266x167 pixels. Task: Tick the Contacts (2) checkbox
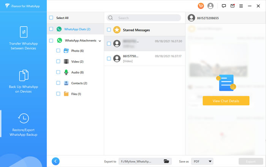(58, 83)
